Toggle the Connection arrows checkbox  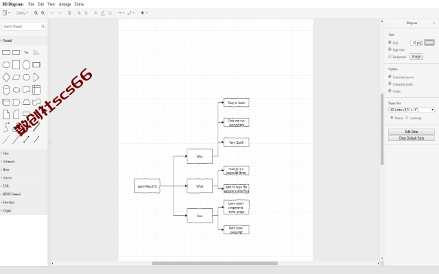[390, 77]
